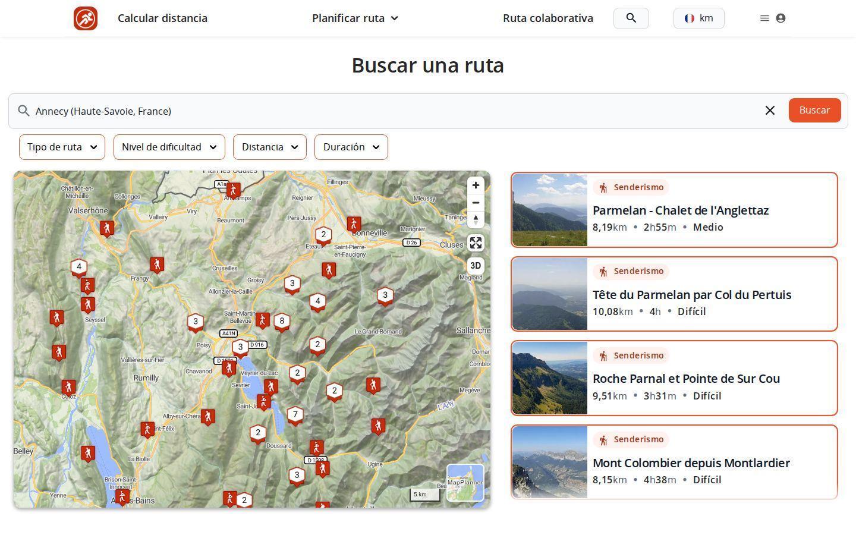Enter fullscreen map mode

(476, 243)
